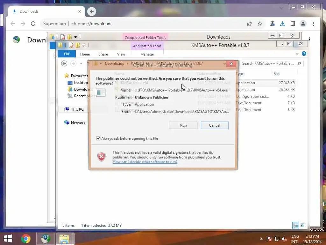Select Downloads in the navigation pane
The width and height of the screenshot is (326, 245).
coord(80,89)
